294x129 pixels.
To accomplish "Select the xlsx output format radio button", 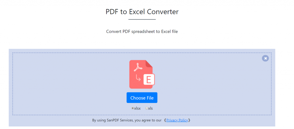I will 133,108.
